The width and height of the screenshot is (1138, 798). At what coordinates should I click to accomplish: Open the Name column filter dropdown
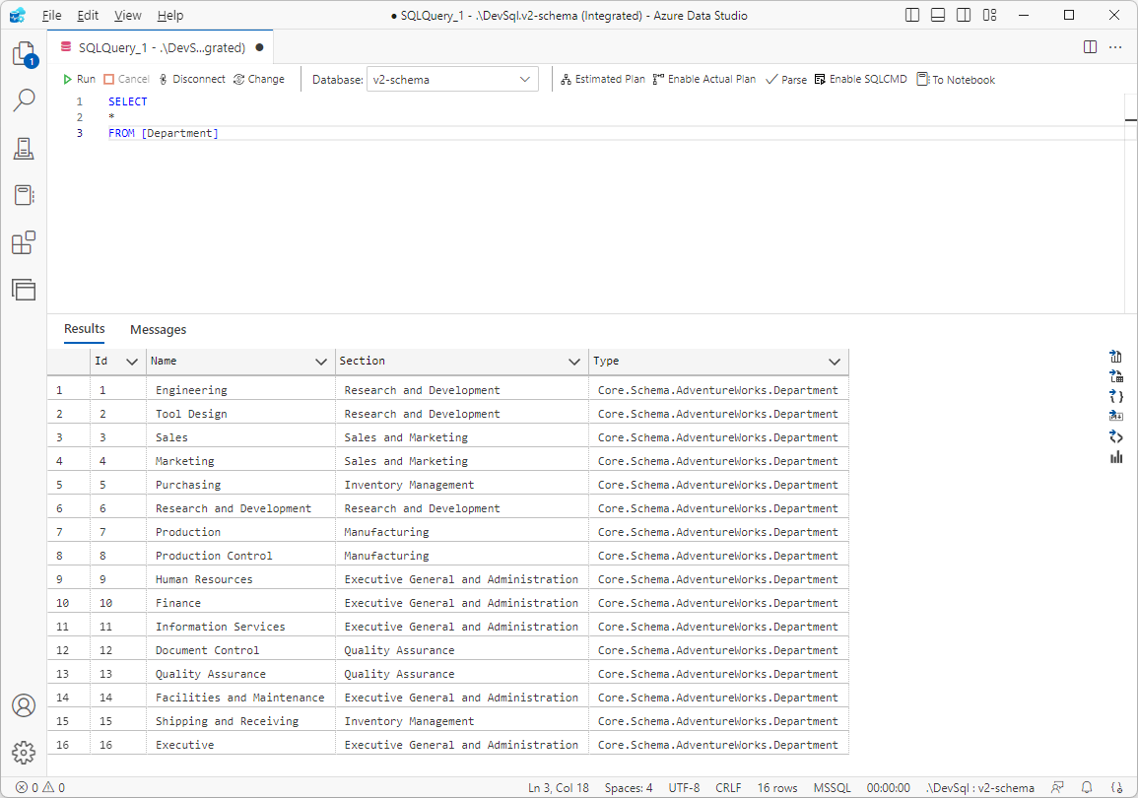(321, 362)
